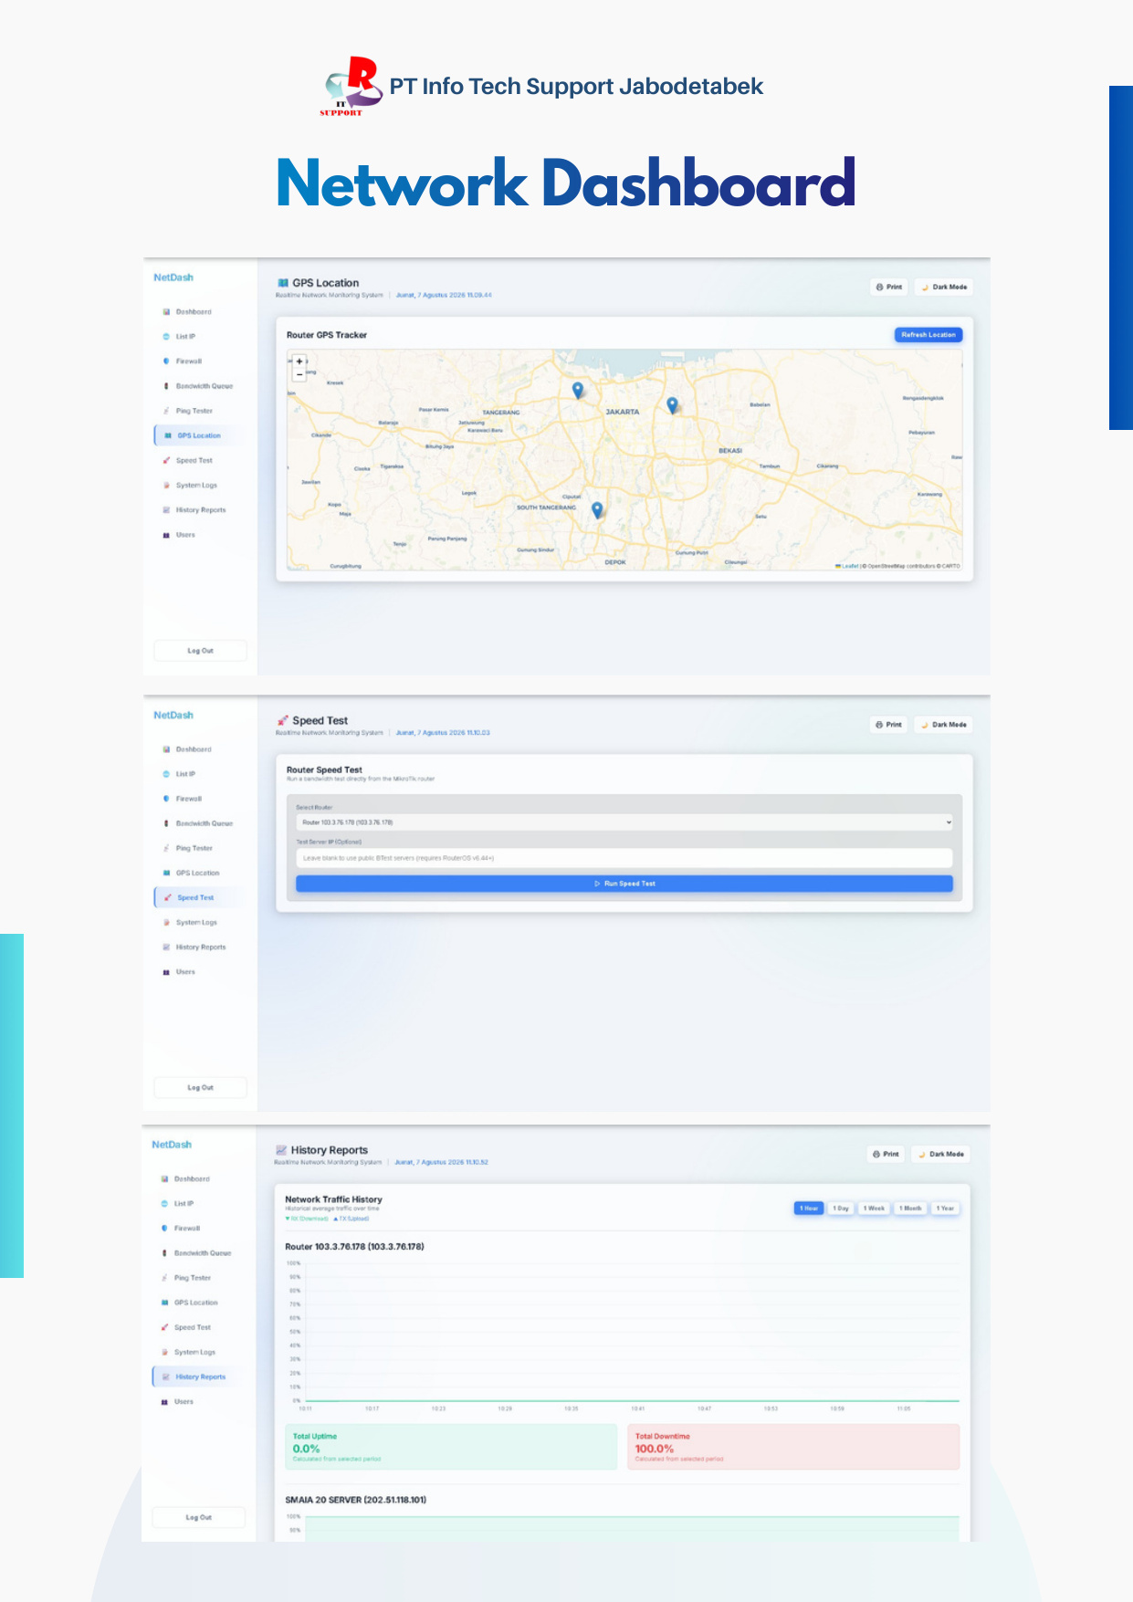Zoom in on the Router GPS Tracker map
1133x1602 pixels.
(299, 361)
